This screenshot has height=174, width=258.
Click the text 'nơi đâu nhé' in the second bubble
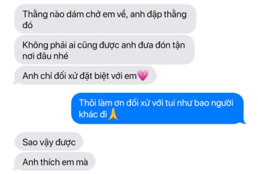(x=45, y=56)
